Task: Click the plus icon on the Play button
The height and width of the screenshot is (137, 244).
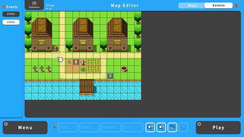Action: click(x=199, y=124)
